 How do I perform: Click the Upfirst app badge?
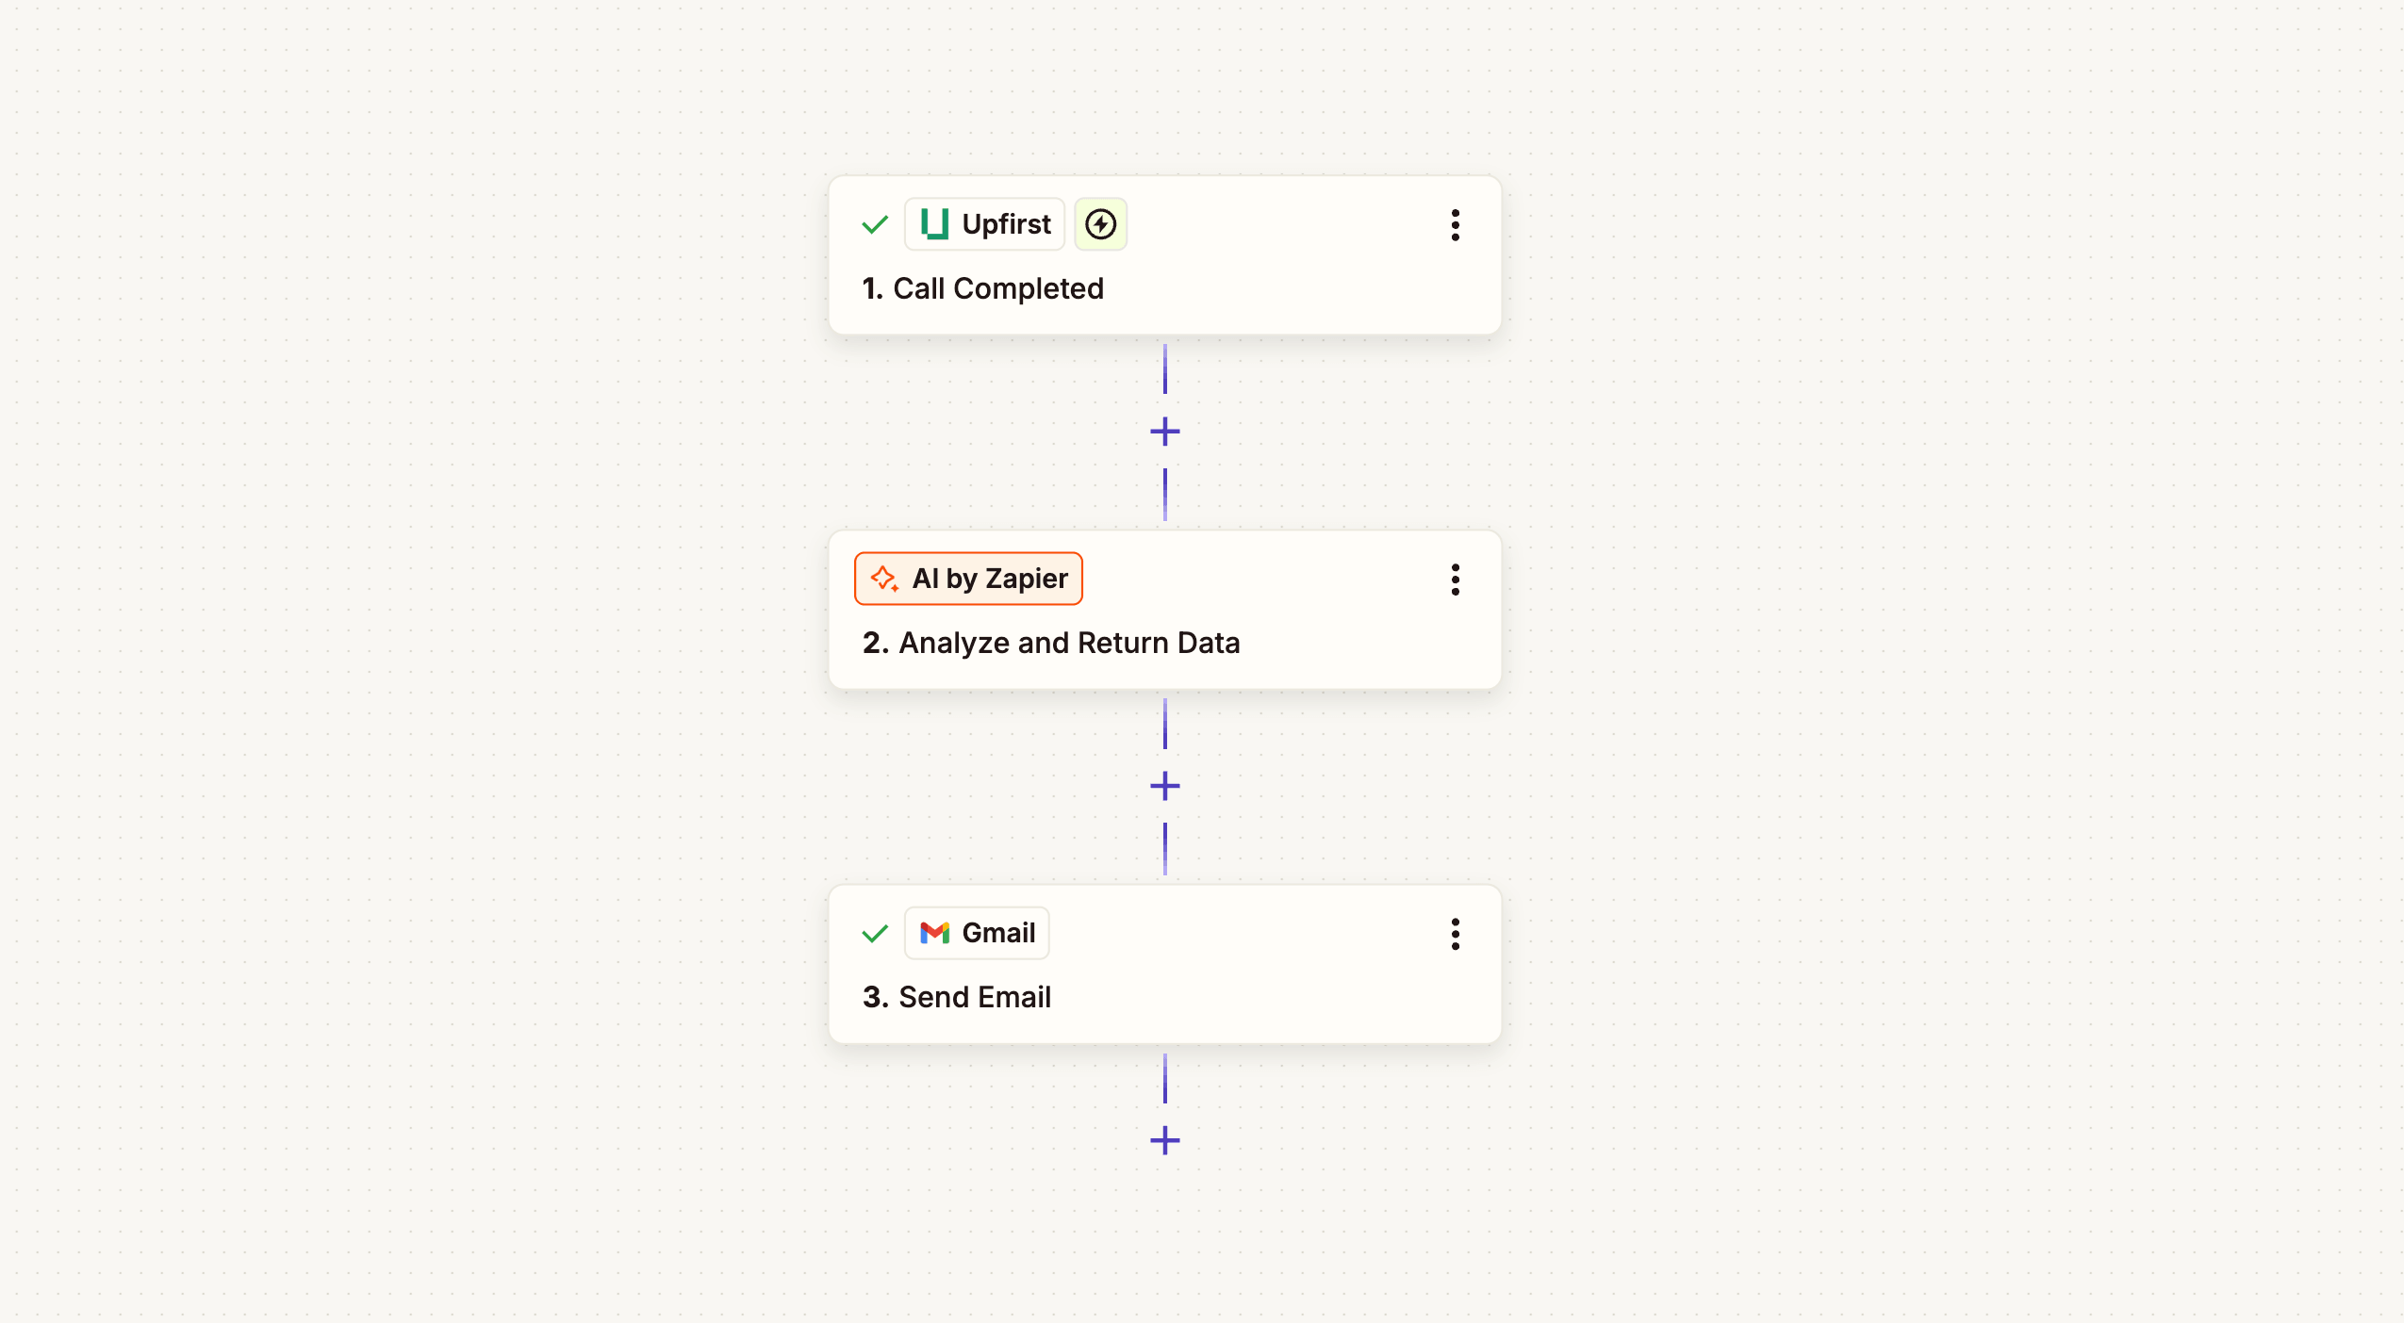tap(983, 223)
